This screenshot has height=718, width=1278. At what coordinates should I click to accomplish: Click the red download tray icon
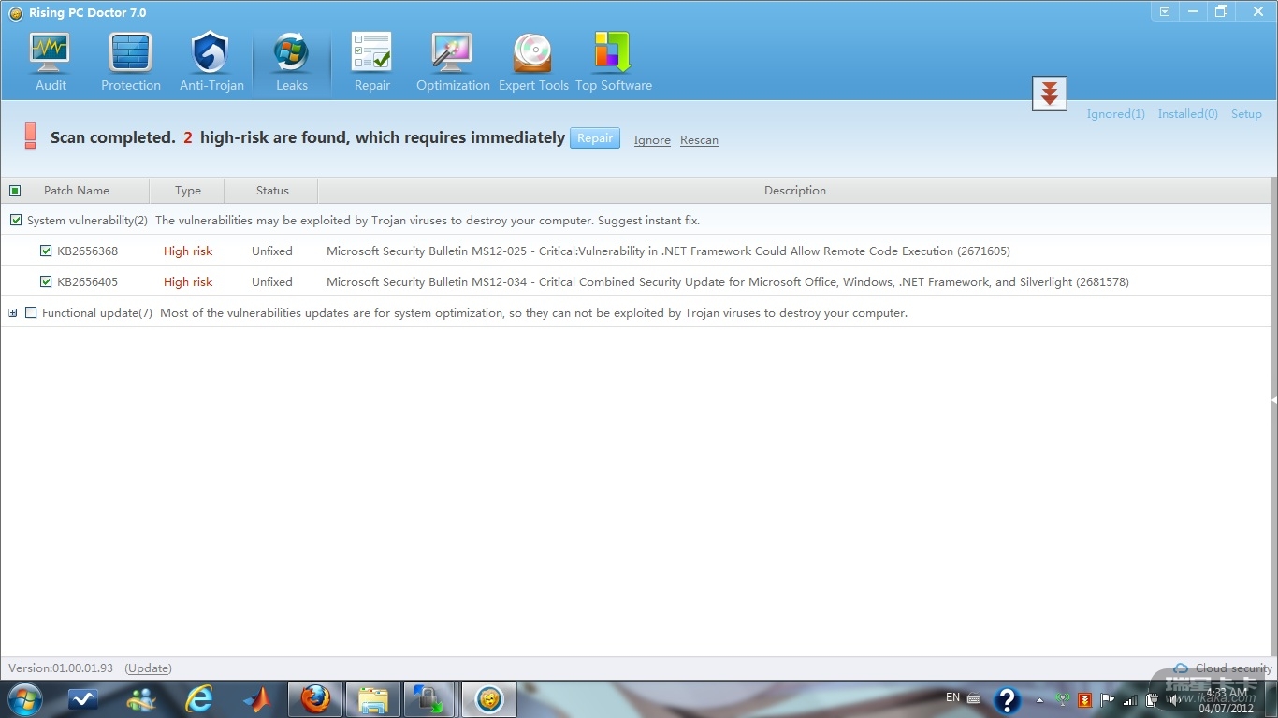tap(1085, 700)
